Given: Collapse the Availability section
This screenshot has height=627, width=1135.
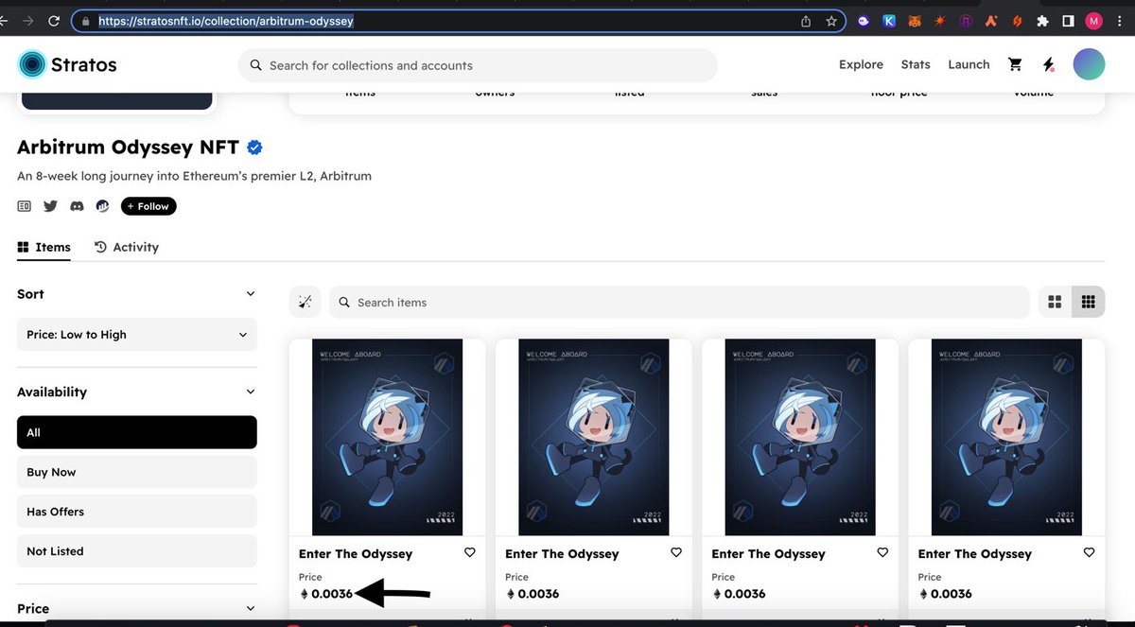Looking at the screenshot, I should pyautogui.click(x=251, y=392).
